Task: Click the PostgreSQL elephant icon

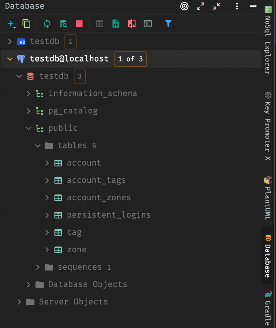Action: 21,59
